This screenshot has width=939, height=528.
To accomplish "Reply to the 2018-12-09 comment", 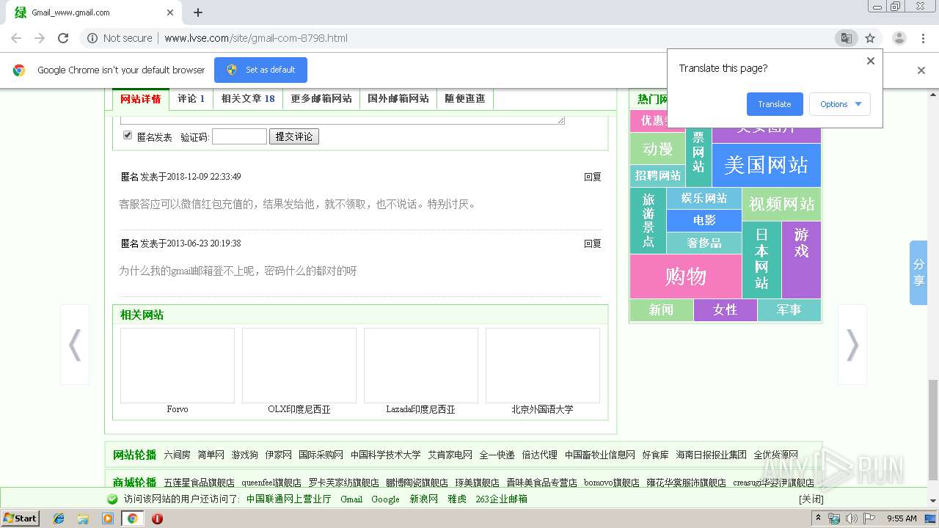I will click(592, 177).
